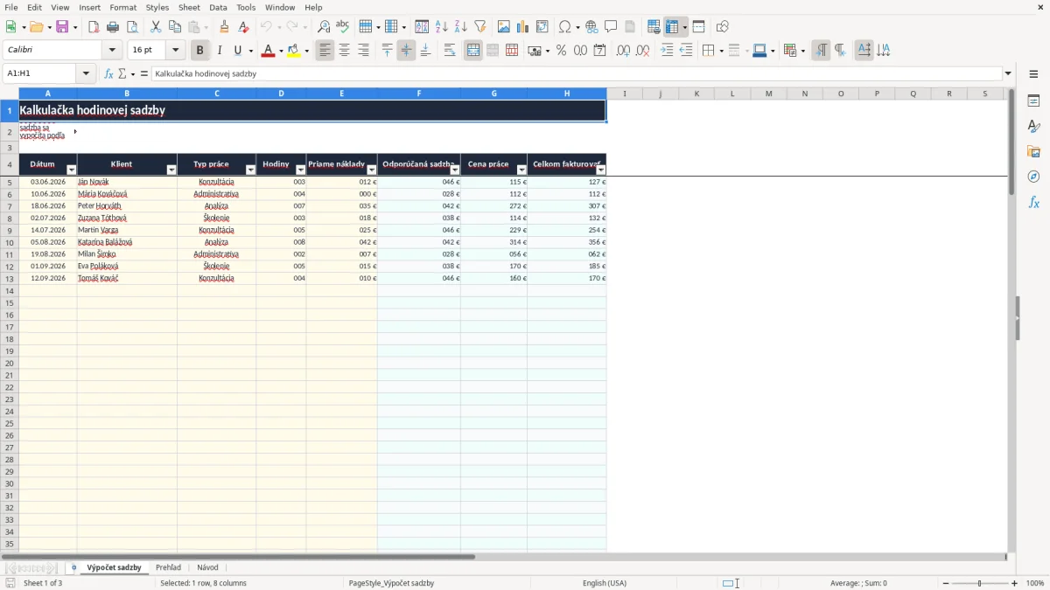Screen dimensions: 1050x590
Task: Click the zoom slider in the status bar
Action: tap(979, 583)
